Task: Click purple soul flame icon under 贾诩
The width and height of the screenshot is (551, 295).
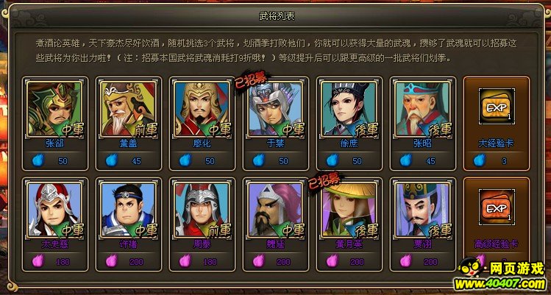Action: click(x=405, y=261)
